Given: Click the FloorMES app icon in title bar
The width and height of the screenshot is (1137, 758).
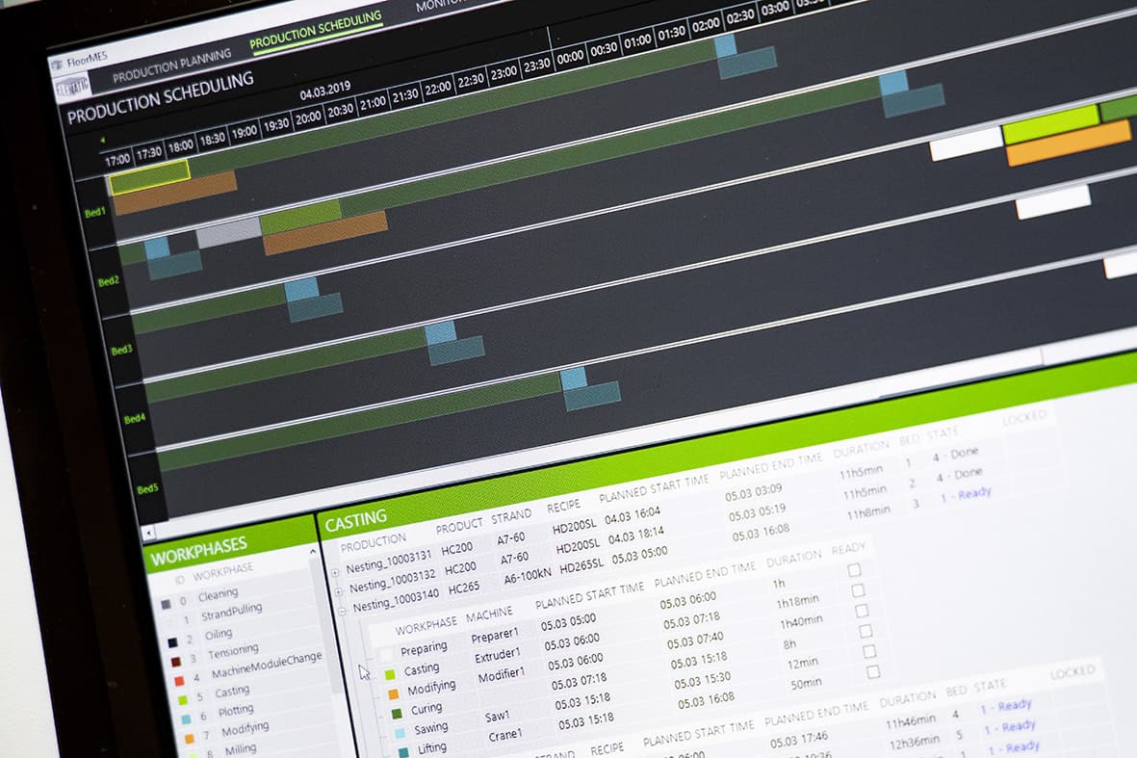Looking at the screenshot, I should click(58, 65).
